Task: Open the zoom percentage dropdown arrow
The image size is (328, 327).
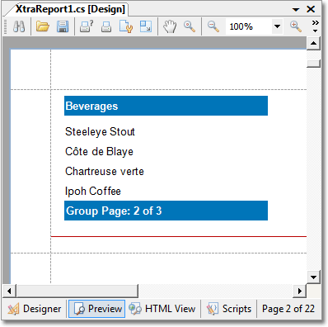Action: coord(277,26)
